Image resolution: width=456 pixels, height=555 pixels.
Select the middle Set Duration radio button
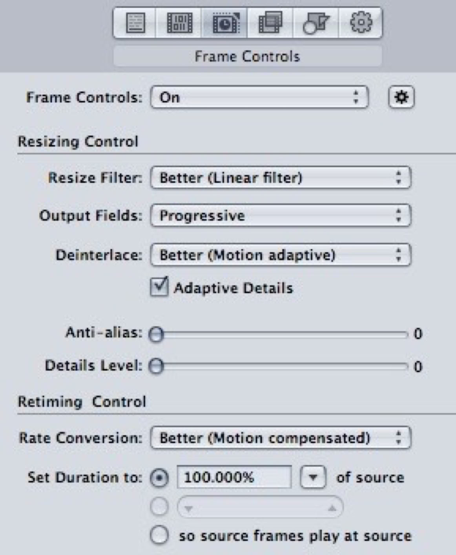tap(159, 507)
